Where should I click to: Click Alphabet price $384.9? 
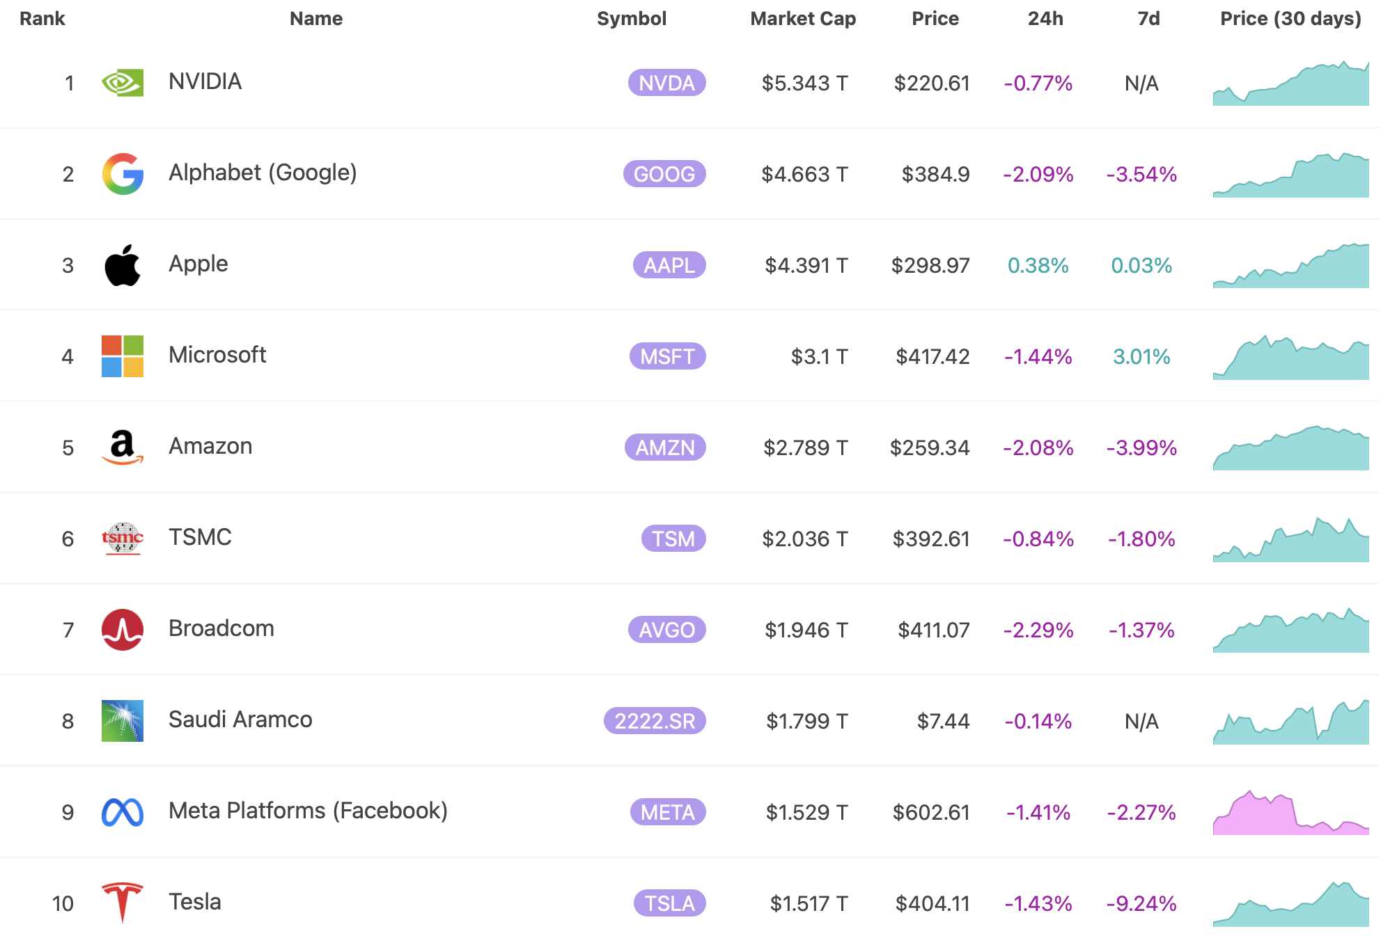coord(935,175)
